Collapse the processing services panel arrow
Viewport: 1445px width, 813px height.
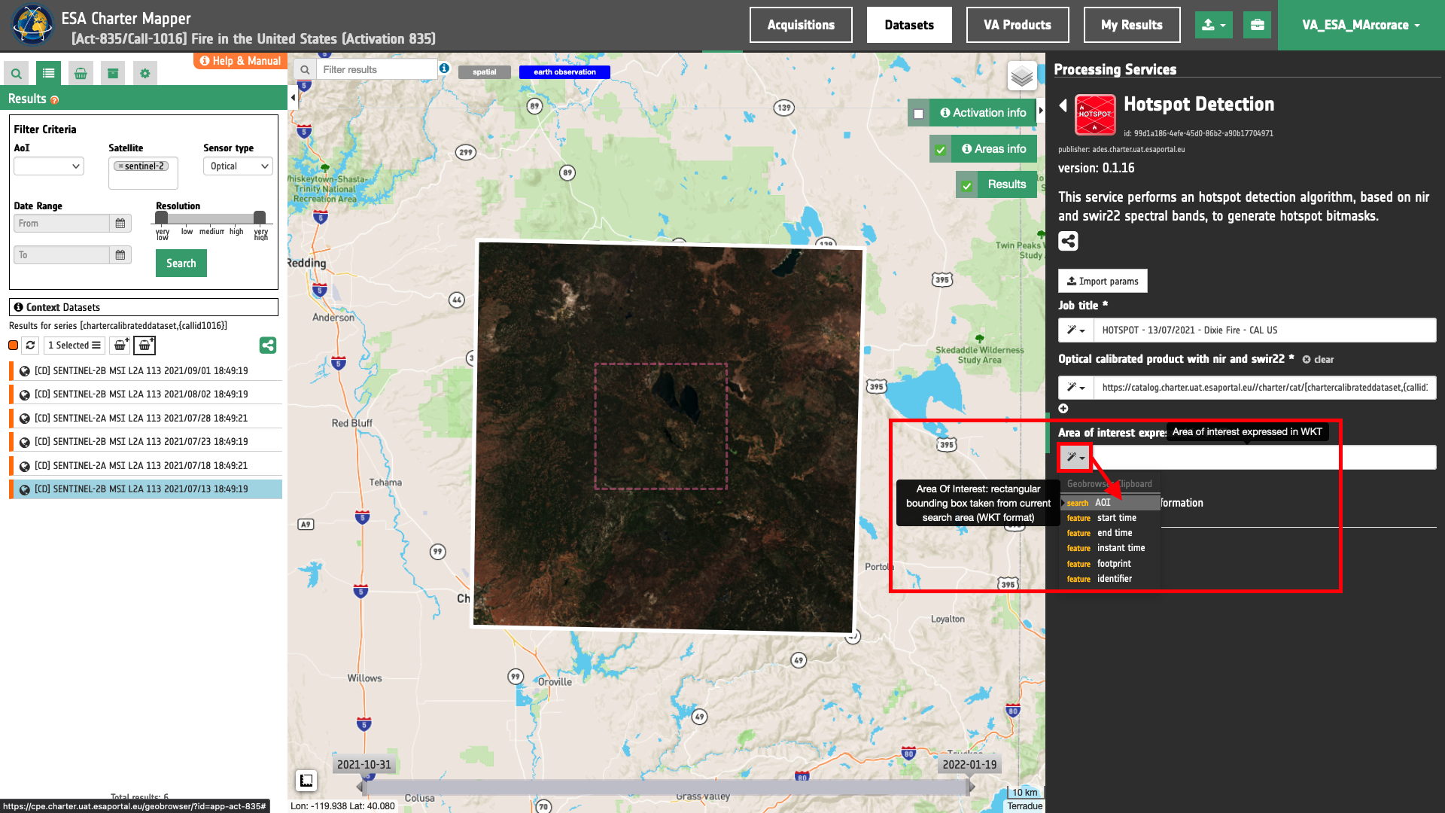coord(1041,111)
